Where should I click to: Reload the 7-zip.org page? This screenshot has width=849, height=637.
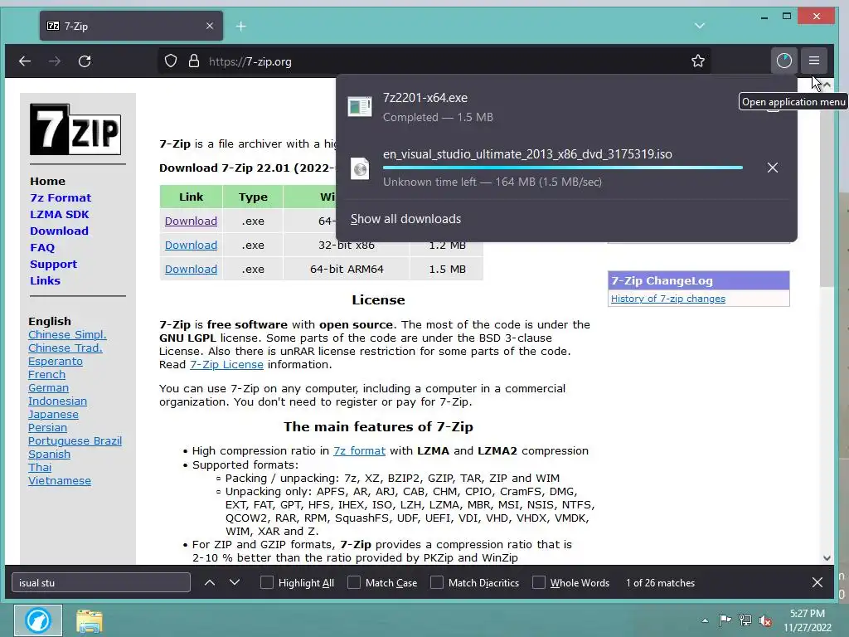pos(85,61)
